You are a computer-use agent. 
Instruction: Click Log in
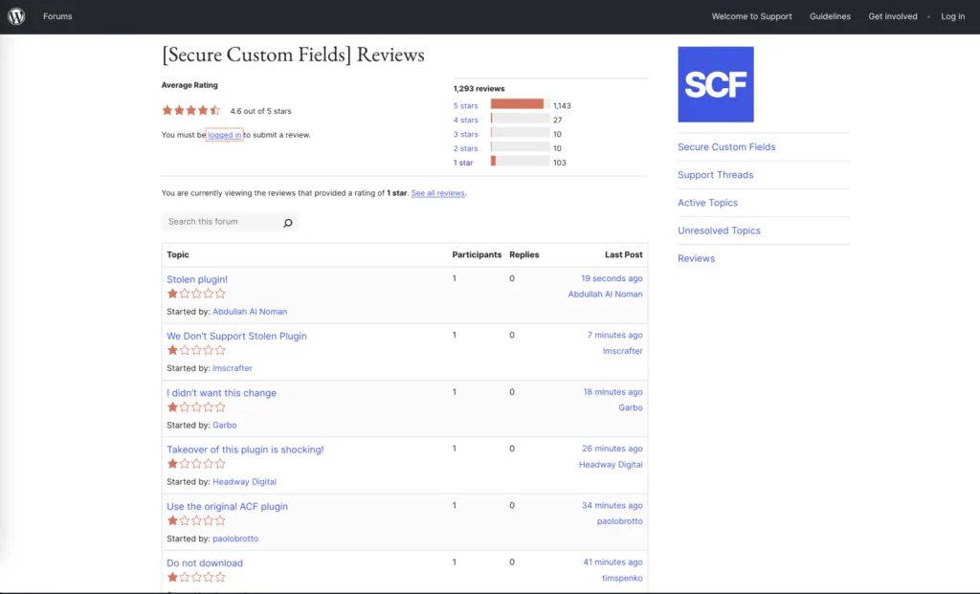(952, 16)
